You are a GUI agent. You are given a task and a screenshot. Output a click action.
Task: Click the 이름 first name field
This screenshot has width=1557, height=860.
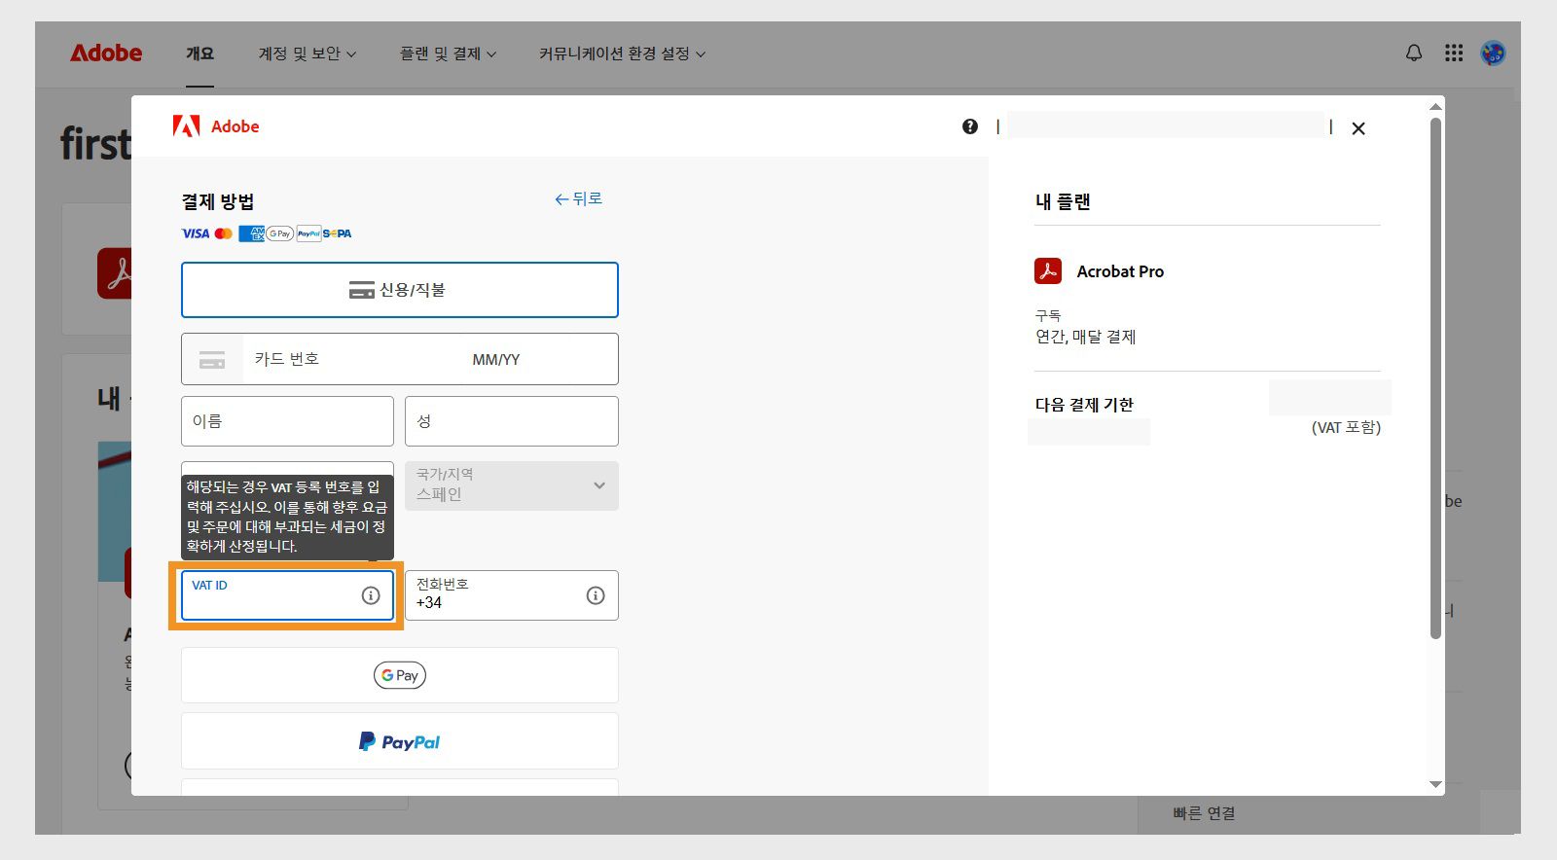(287, 421)
